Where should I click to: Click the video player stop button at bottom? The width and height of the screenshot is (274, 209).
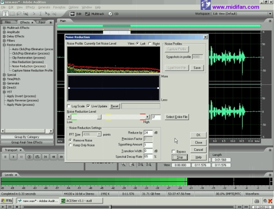tap(17, 207)
